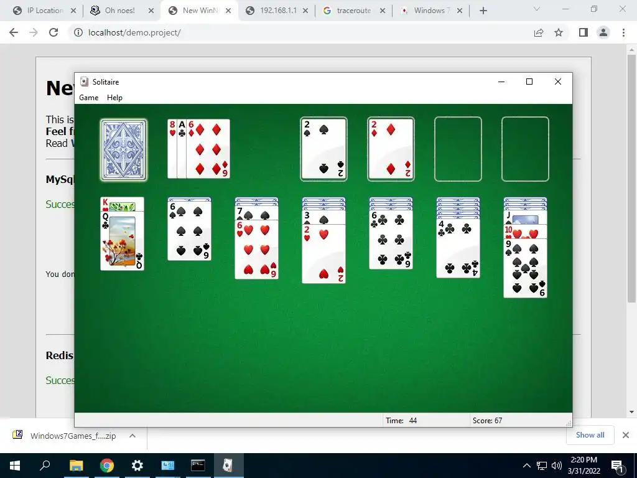Select the 6 of diamonds waste card

point(208,149)
